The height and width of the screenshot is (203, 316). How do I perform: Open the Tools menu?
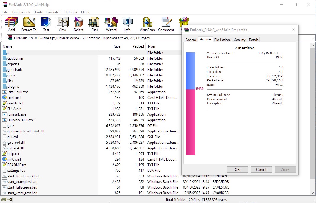[38, 12]
